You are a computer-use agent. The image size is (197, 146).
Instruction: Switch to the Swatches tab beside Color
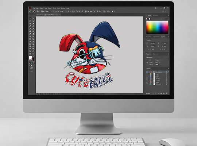pos(155,16)
